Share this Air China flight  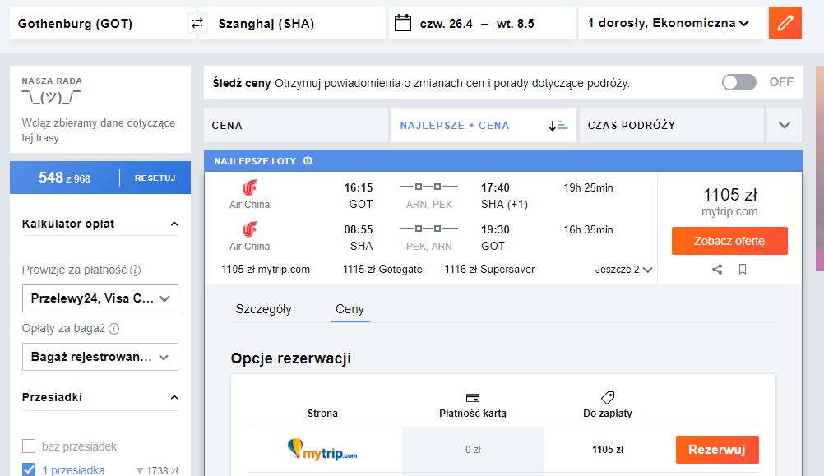tap(717, 270)
